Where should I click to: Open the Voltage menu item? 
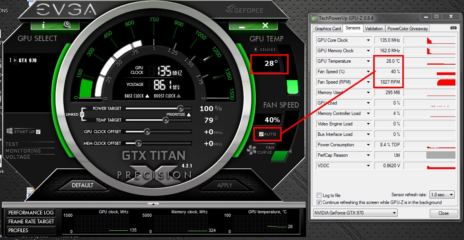tap(18, 157)
